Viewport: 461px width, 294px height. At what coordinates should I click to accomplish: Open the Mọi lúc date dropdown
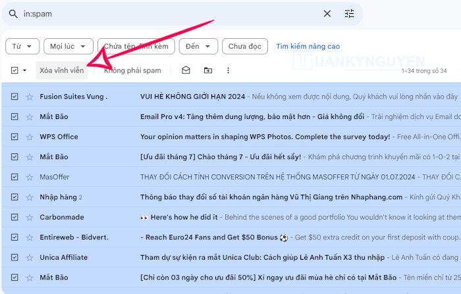coord(68,47)
